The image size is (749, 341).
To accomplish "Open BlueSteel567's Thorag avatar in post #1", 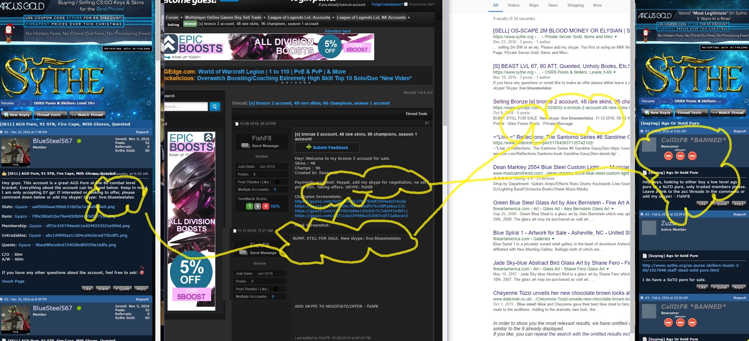I will click(16, 152).
